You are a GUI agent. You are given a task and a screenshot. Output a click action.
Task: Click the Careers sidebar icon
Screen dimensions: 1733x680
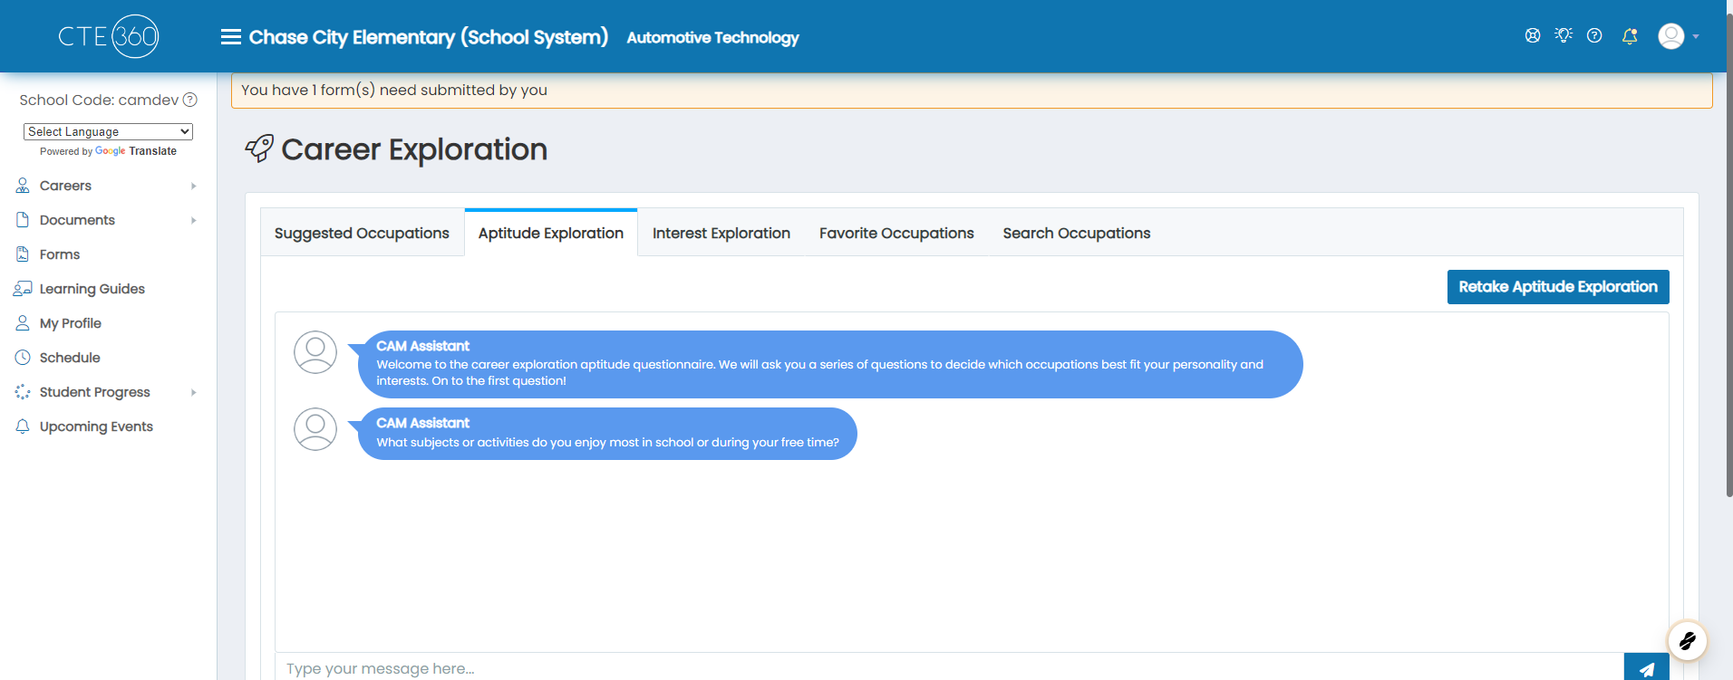pyautogui.click(x=23, y=186)
